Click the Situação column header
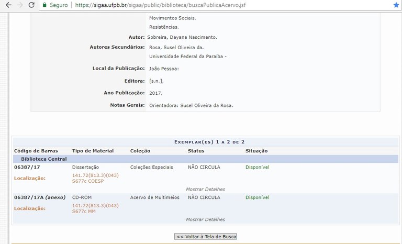Image resolution: width=402 pixels, height=244 pixels. [256, 151]
